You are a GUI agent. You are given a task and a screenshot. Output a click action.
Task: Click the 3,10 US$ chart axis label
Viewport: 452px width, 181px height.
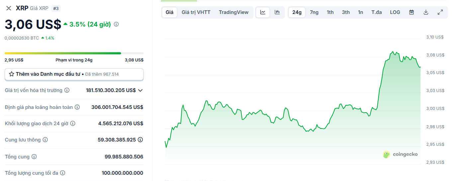[435, 37]
